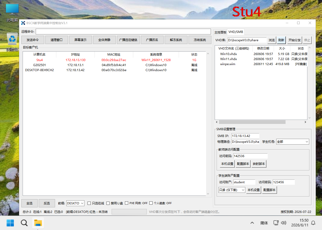Image resolution: width=322 pixels, height=230 pixels.
Task: Open File Explorer from the taskbar
Action: point(38,223)
